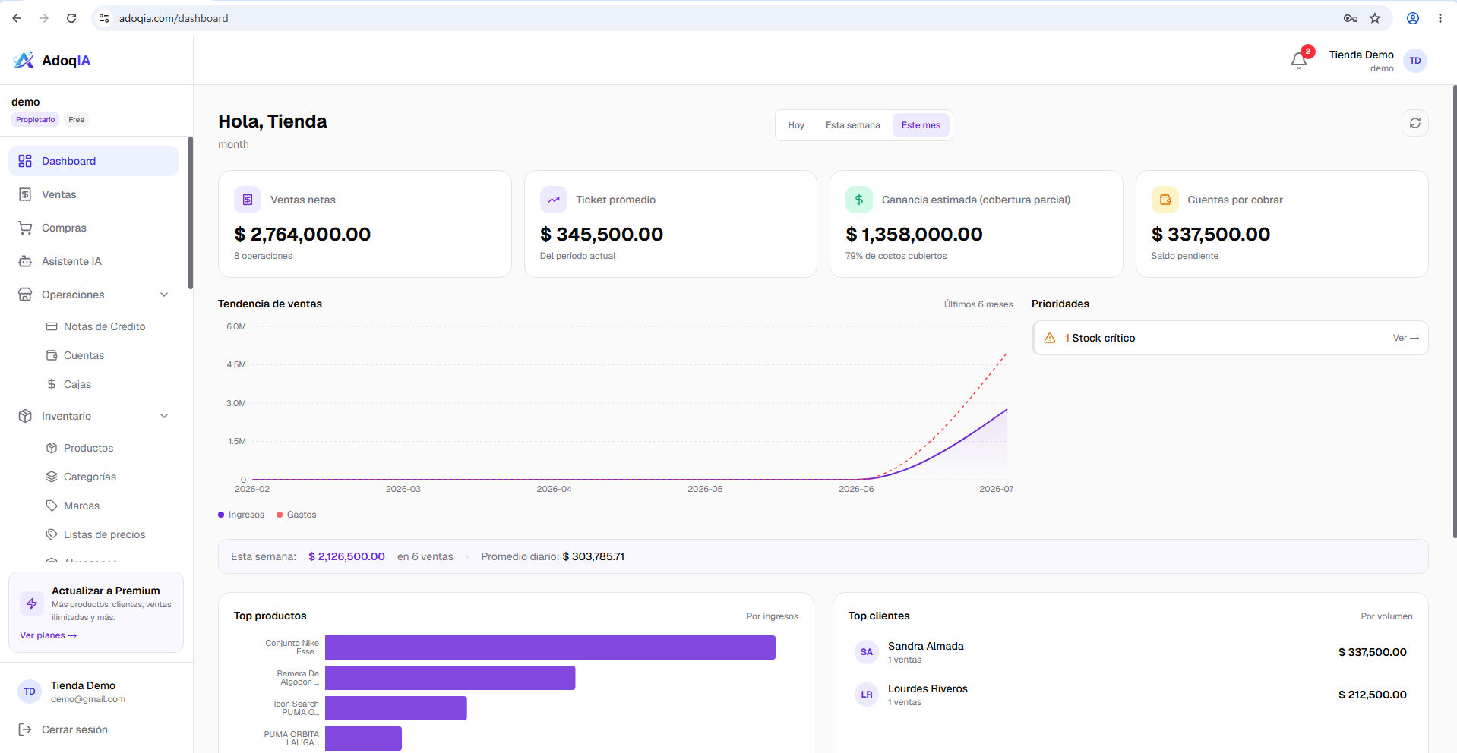
Task: Bookmark page with the star icon
Action: click(1375, 18)
